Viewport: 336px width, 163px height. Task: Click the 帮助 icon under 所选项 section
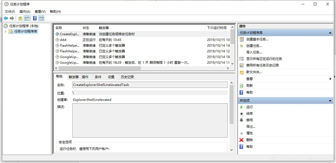point(241,147)
